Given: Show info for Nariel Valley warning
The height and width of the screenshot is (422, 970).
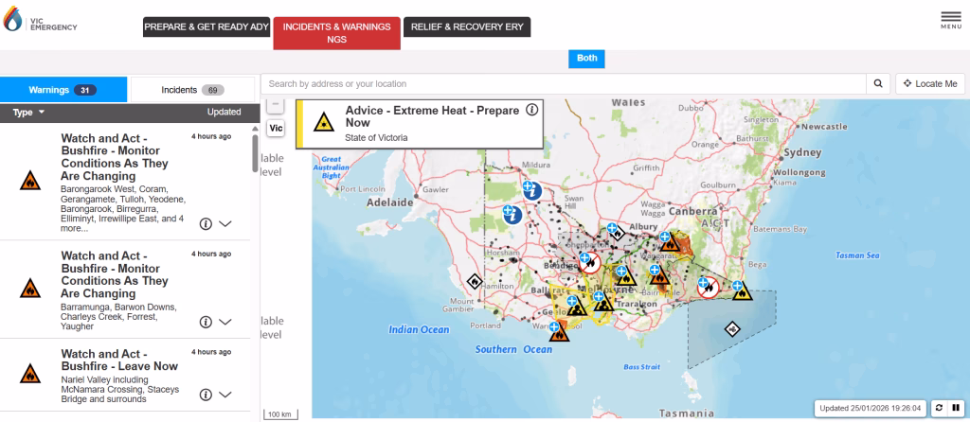Looking at the screenshot, I should point(206,395).
